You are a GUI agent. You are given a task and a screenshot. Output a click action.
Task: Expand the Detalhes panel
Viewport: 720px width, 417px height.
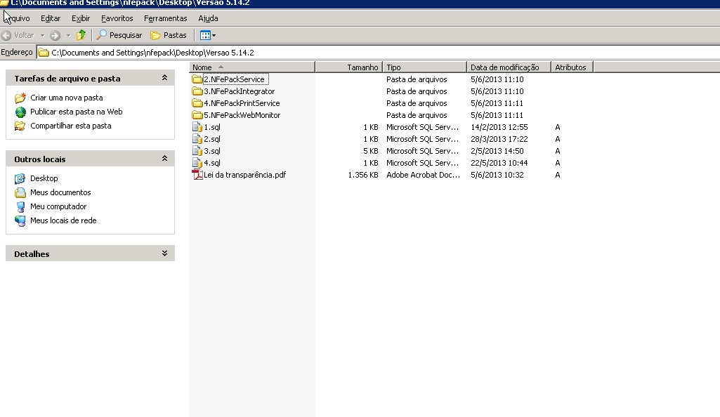click(164, 254)
